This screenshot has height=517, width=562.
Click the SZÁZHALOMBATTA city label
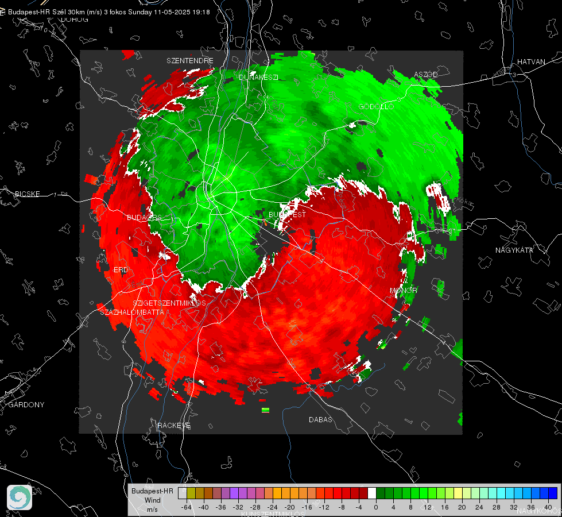point(132,312)
